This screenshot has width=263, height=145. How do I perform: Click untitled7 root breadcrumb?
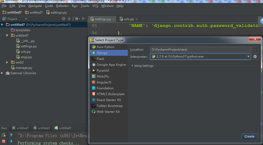[12, 12]
